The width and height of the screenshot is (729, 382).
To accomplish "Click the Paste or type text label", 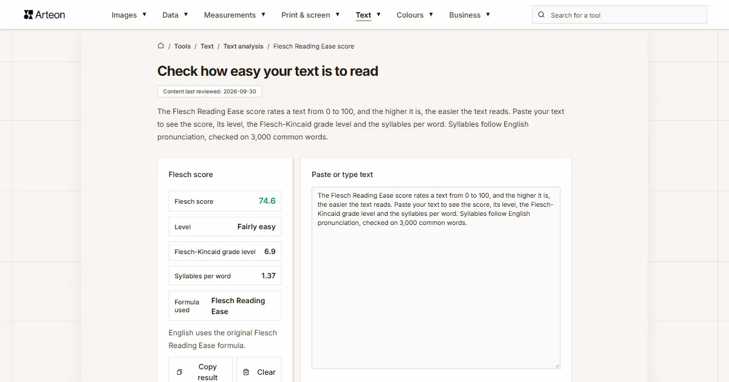I will 342,174.
